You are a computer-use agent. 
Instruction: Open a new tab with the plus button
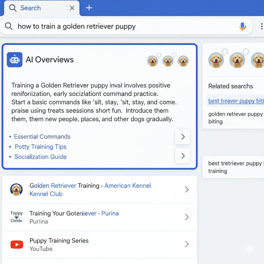click(x=89, y=8)
